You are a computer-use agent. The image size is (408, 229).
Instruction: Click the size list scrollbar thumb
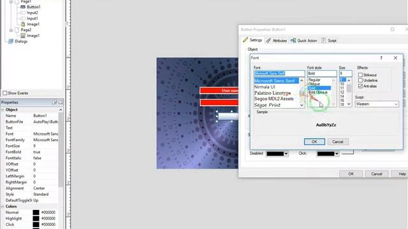point(349,88)
